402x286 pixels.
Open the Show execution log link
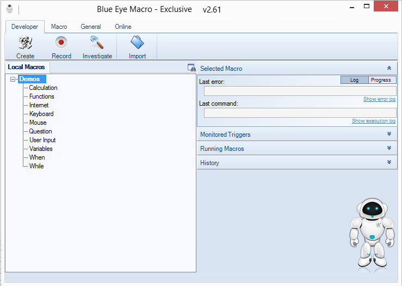click(x=374, y=121)
